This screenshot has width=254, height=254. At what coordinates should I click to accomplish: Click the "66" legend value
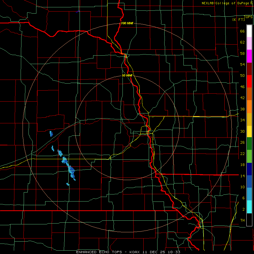click(x=242, y=31)
